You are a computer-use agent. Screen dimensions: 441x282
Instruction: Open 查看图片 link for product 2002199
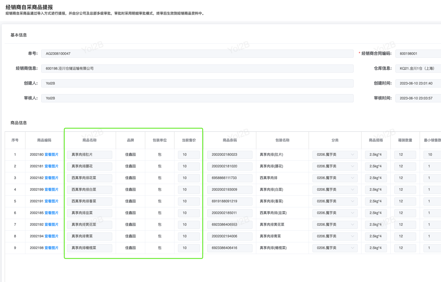tap(51, 190)
